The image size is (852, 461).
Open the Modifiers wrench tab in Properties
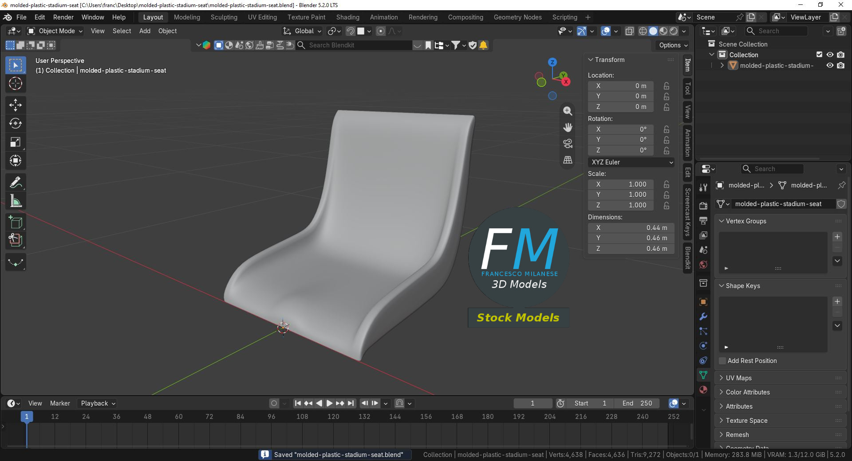(703, 316)
